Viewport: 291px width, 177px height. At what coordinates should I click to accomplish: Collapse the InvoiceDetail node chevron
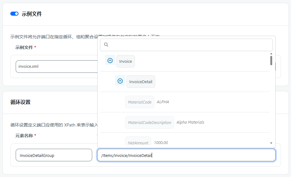[120, 81]
